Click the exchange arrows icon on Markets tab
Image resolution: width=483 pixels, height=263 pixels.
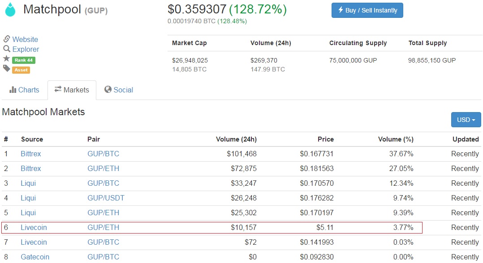(x=58, y=89)
